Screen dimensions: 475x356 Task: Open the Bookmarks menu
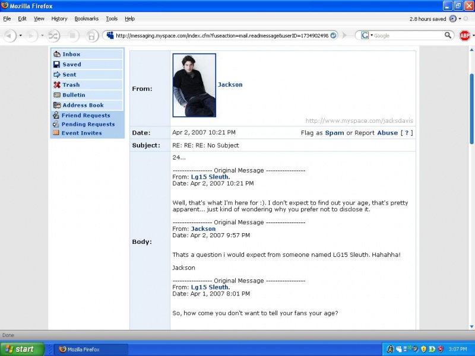87,19
